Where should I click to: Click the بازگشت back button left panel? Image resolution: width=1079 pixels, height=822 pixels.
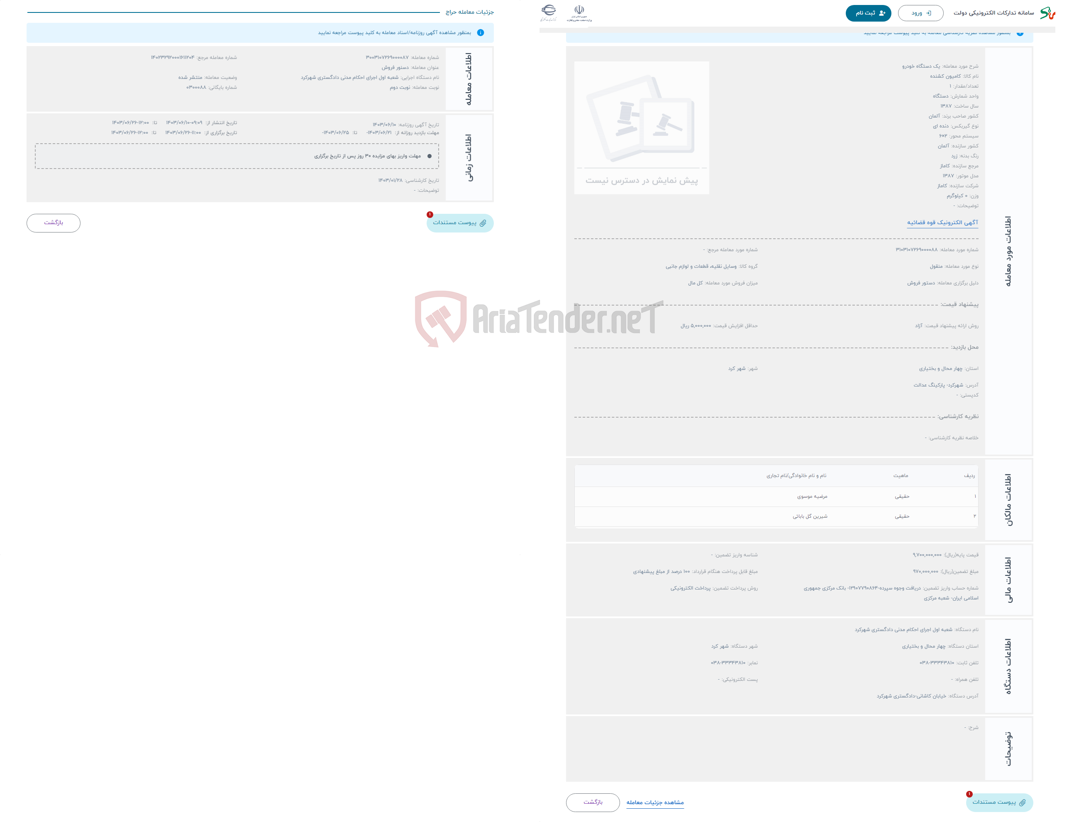pos(54,223)
